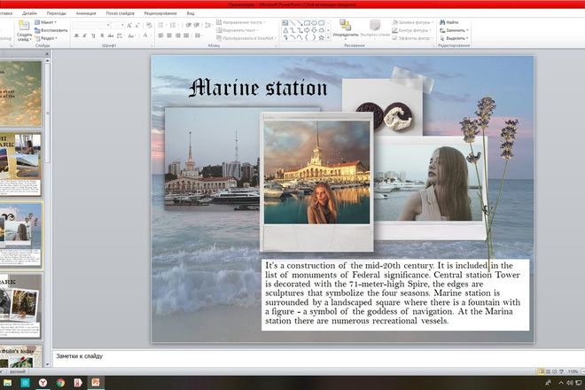The width and height of the screenshot is (585, 390).
Task: Click the Создать слайд new slide icon
Action: coord(24,26)
